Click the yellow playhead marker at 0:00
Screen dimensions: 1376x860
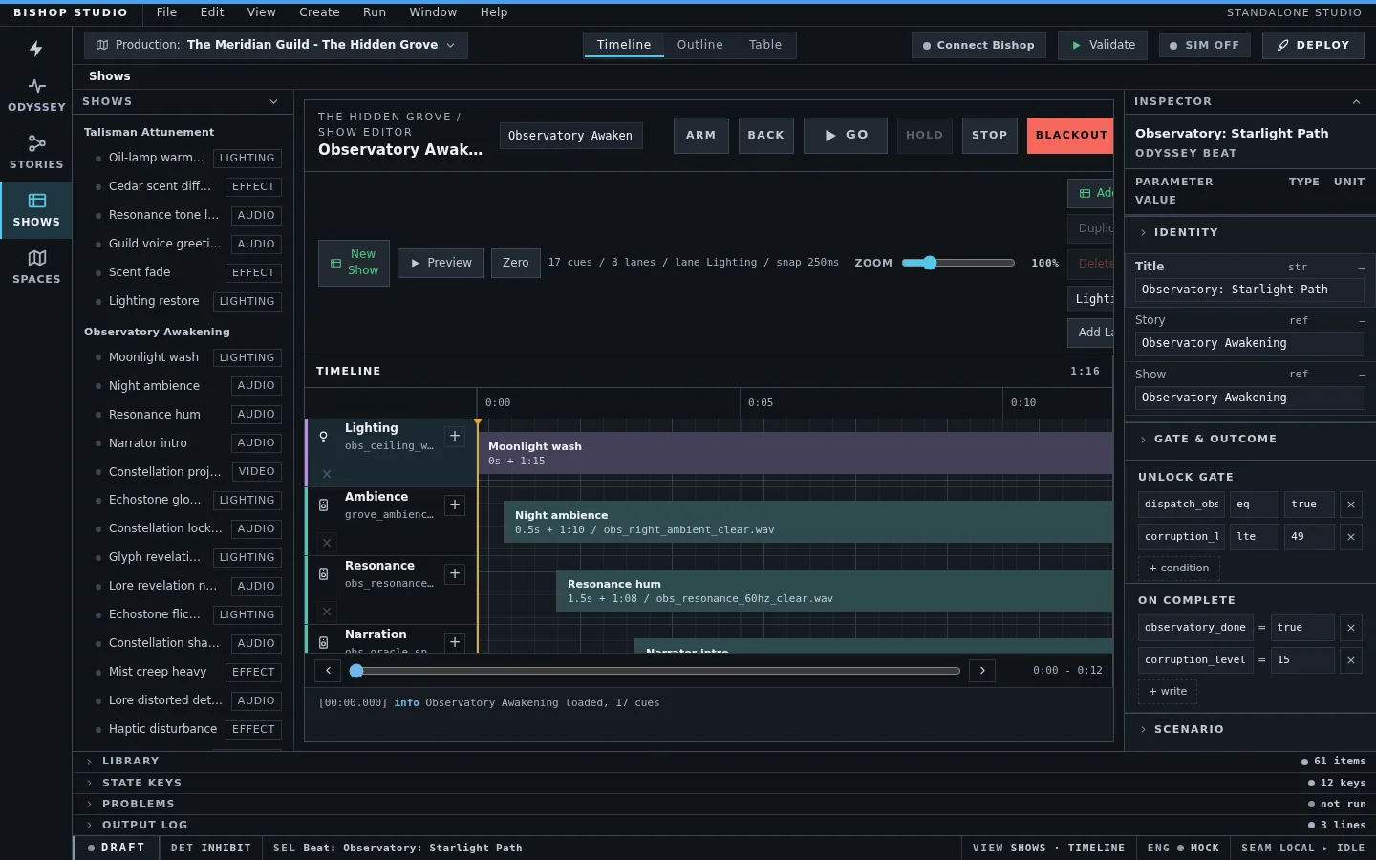tap(477, 422)
